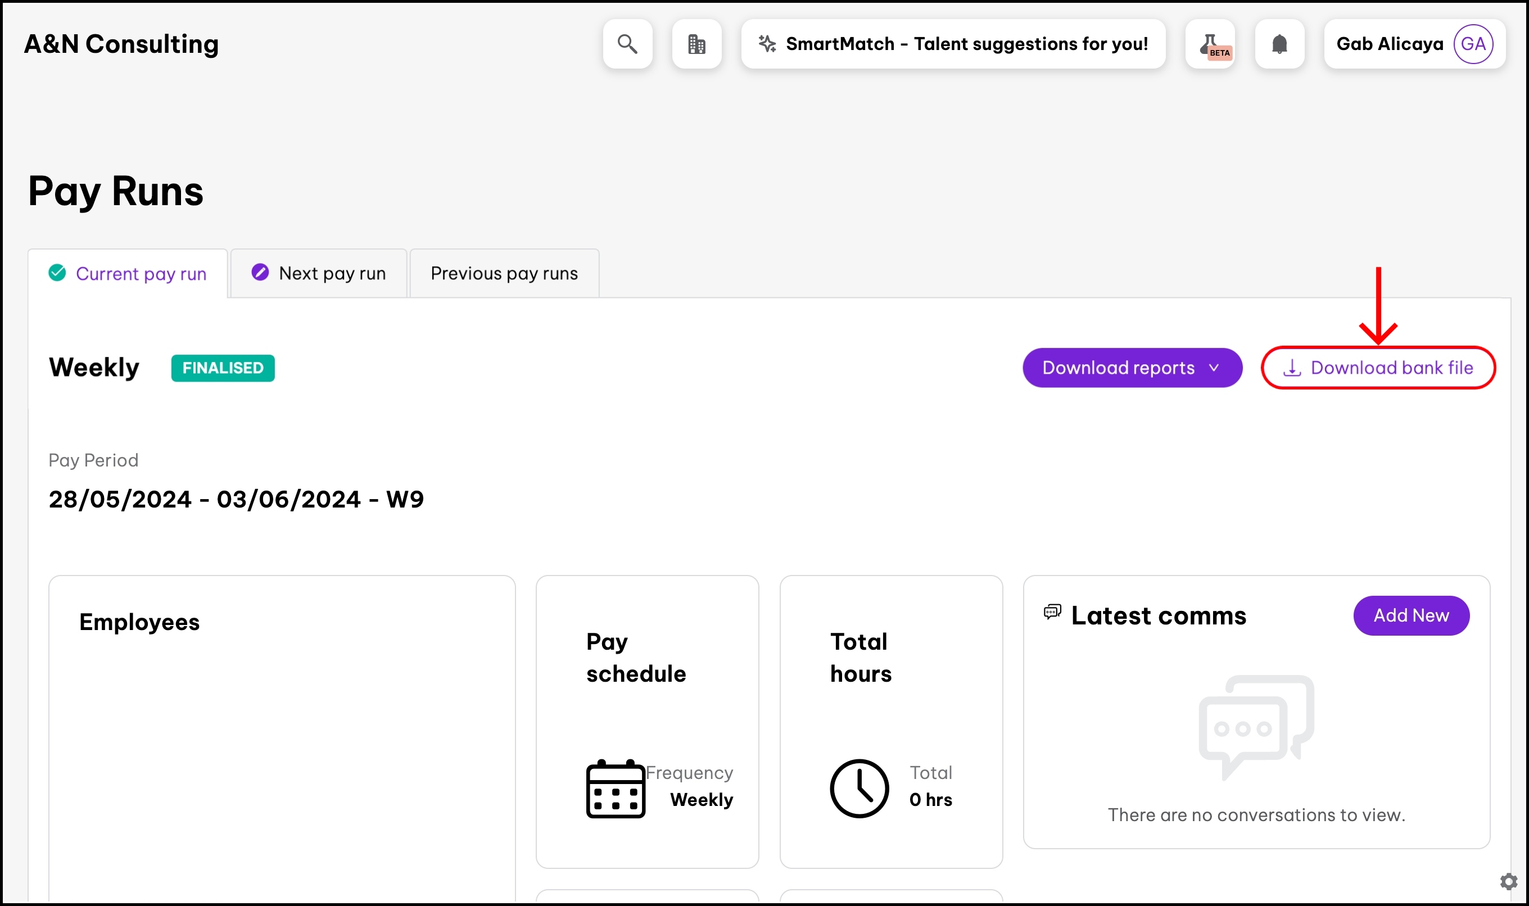This screenshot has width=1529, height=906.
Task: Click the FINALISED status badge
Action: tap(223, 368)
